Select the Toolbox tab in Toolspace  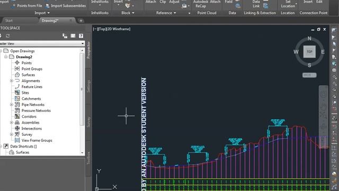88,158
